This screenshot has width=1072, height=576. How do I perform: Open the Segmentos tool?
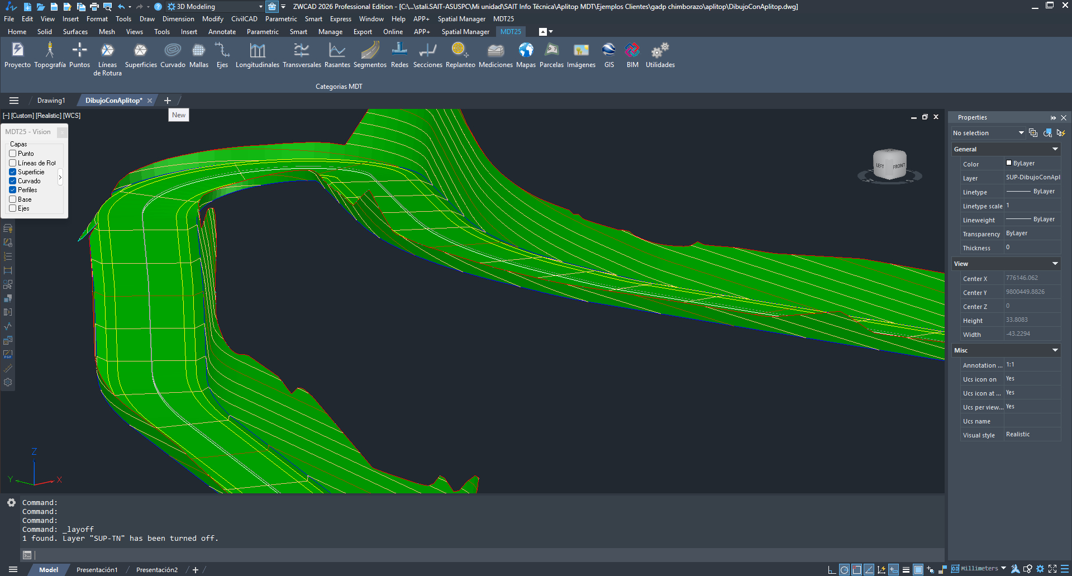(370, 55)
